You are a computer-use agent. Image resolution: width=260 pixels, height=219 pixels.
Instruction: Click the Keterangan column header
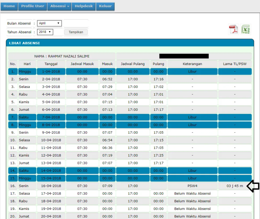[192, 64]
